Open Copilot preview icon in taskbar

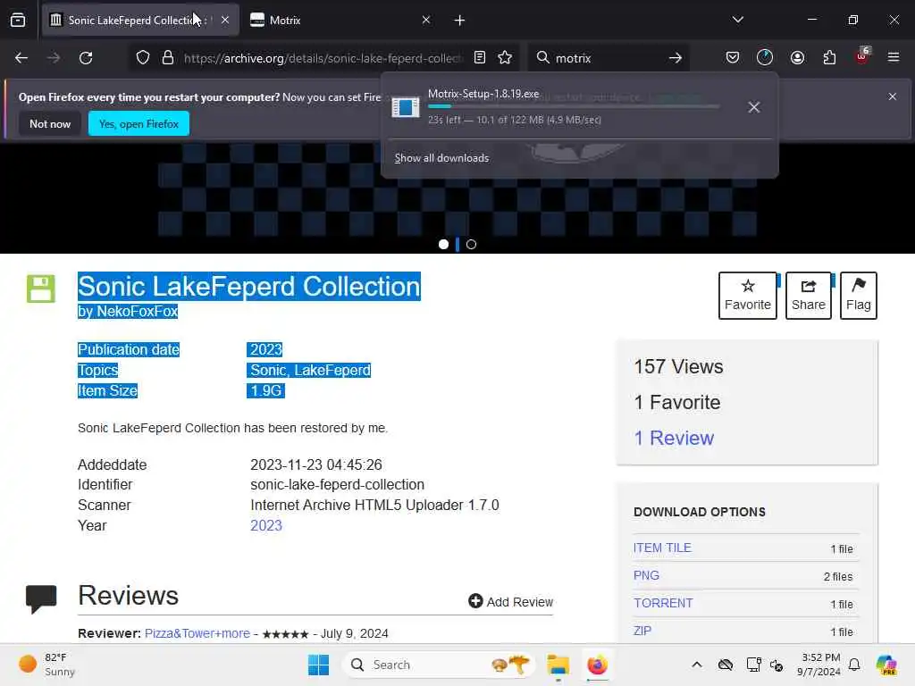886,665
